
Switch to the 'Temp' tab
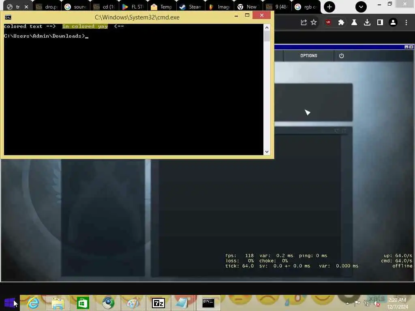[162, 7]
